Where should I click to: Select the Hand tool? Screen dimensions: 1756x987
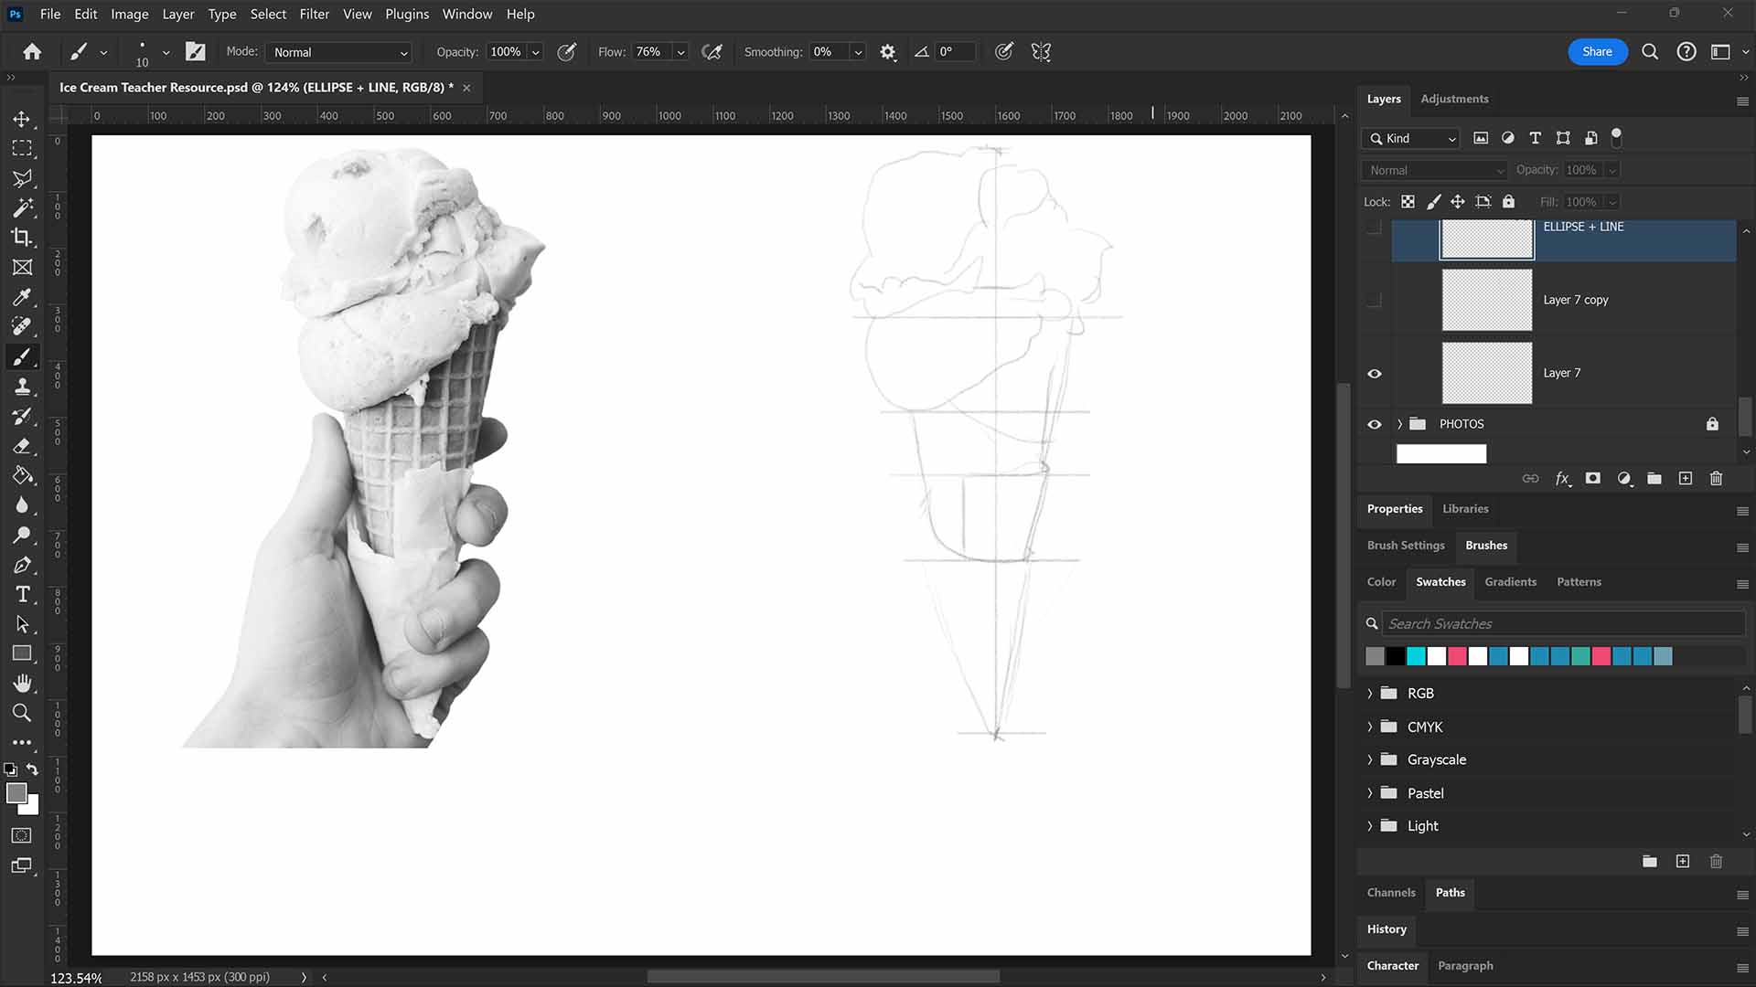(22, 684)
